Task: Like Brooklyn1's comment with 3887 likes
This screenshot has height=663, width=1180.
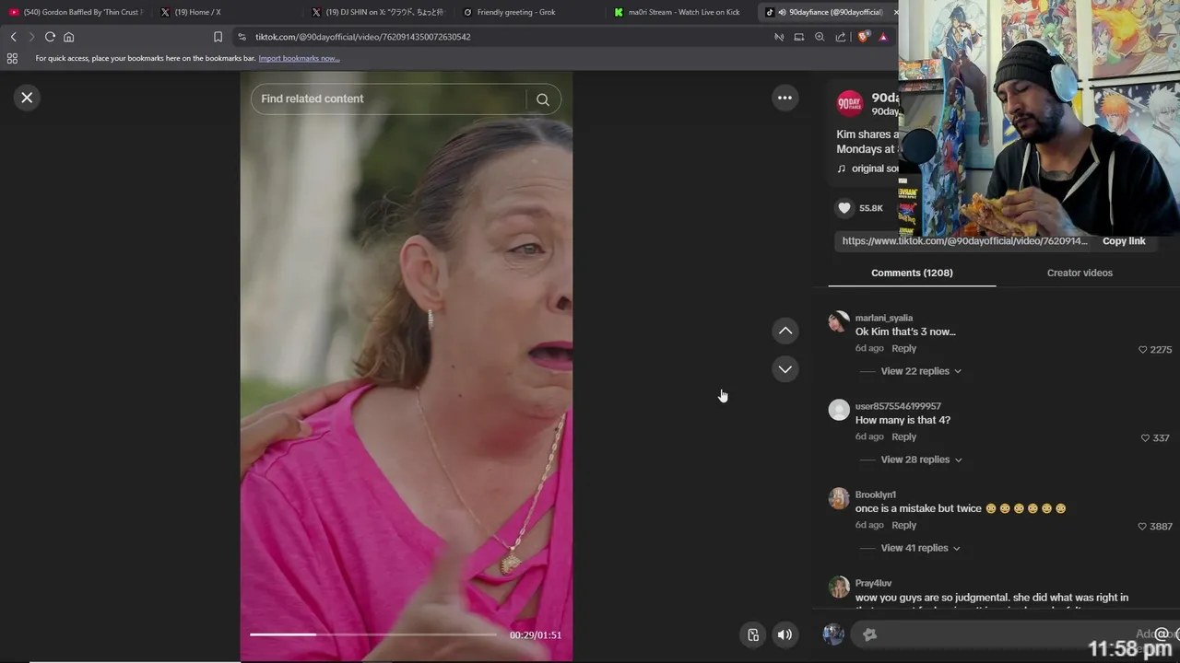Action: (x=1143, y=527)
